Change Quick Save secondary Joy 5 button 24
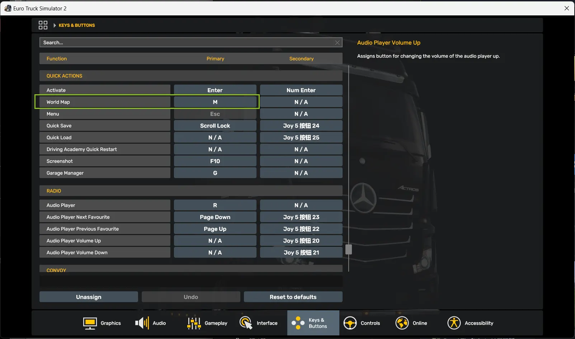 click(x=301, y=126)
